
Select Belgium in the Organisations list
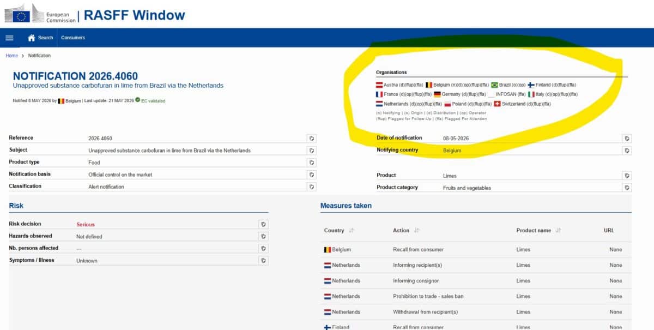pyautogui.click(x=457, y=85)
